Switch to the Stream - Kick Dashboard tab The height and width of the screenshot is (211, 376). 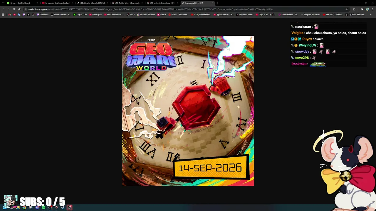[22, 3]
